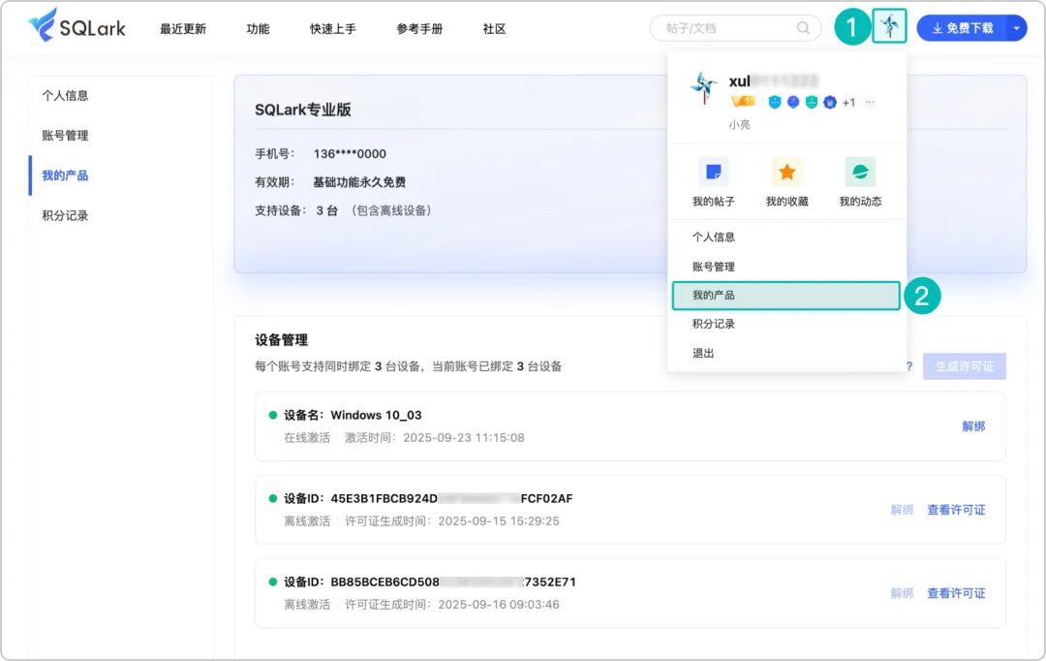
Task: Open the pinwheel avatar icon in header
Action: coord(889,27)
